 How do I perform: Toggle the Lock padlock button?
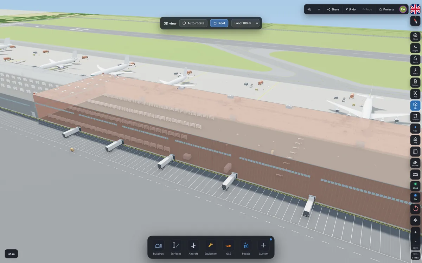click(x=415, y=59)
